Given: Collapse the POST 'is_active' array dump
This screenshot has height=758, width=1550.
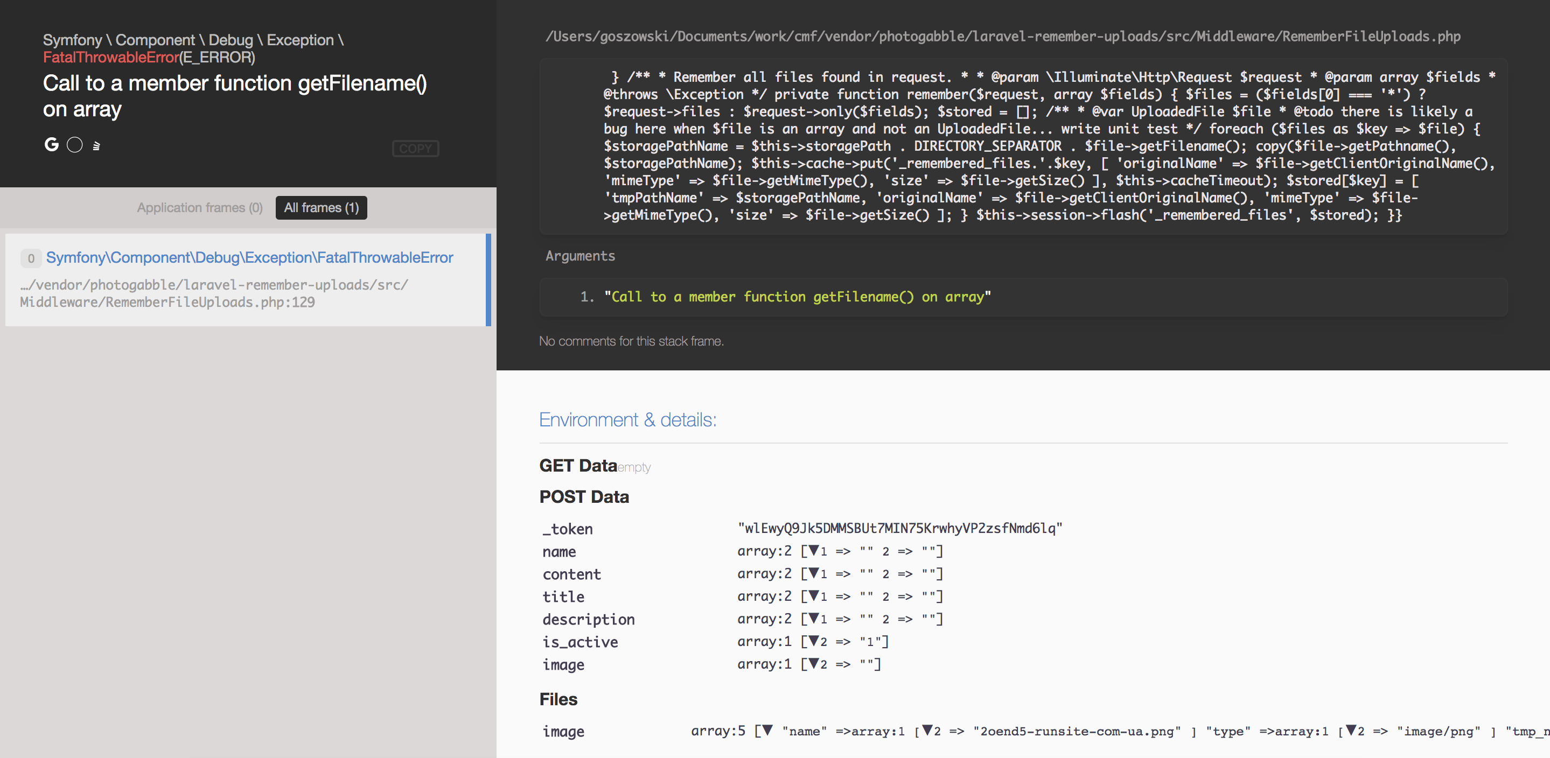Looking at the screenshot, I should click(814, 641).
